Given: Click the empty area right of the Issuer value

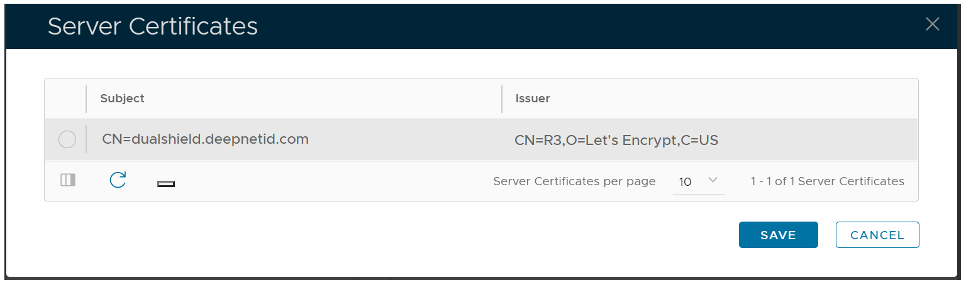Looking at the screenshot, I should (x=818, y=140).
